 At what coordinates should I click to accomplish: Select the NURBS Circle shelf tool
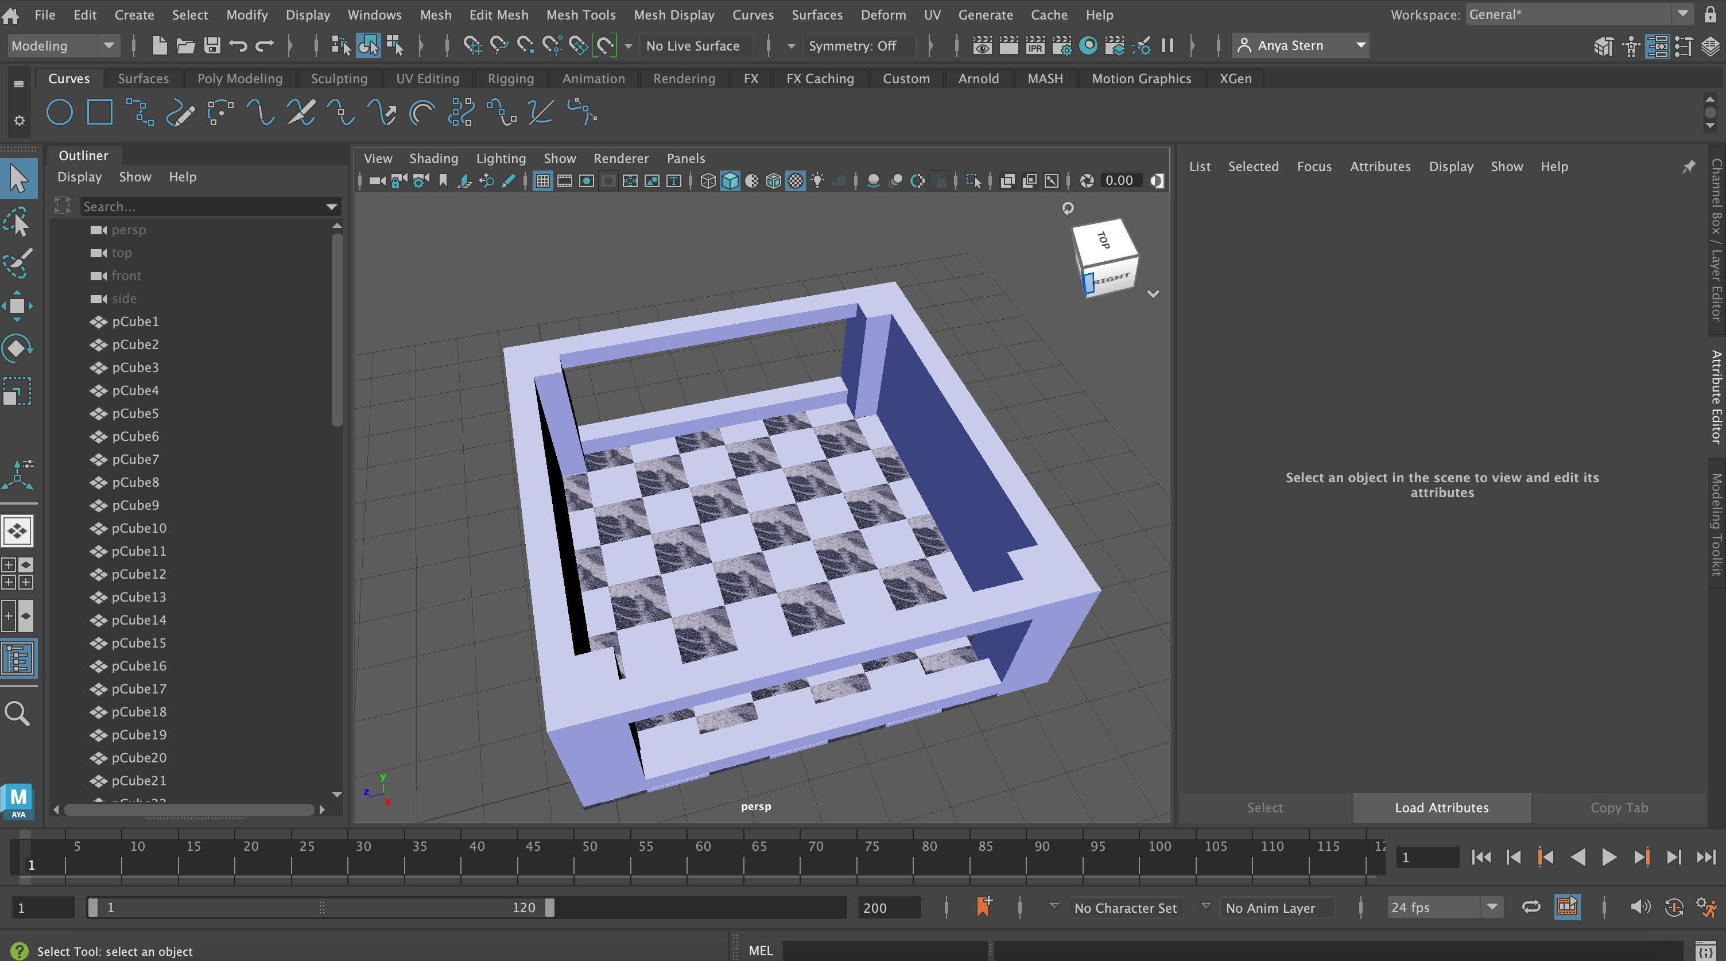coord(59,113)
